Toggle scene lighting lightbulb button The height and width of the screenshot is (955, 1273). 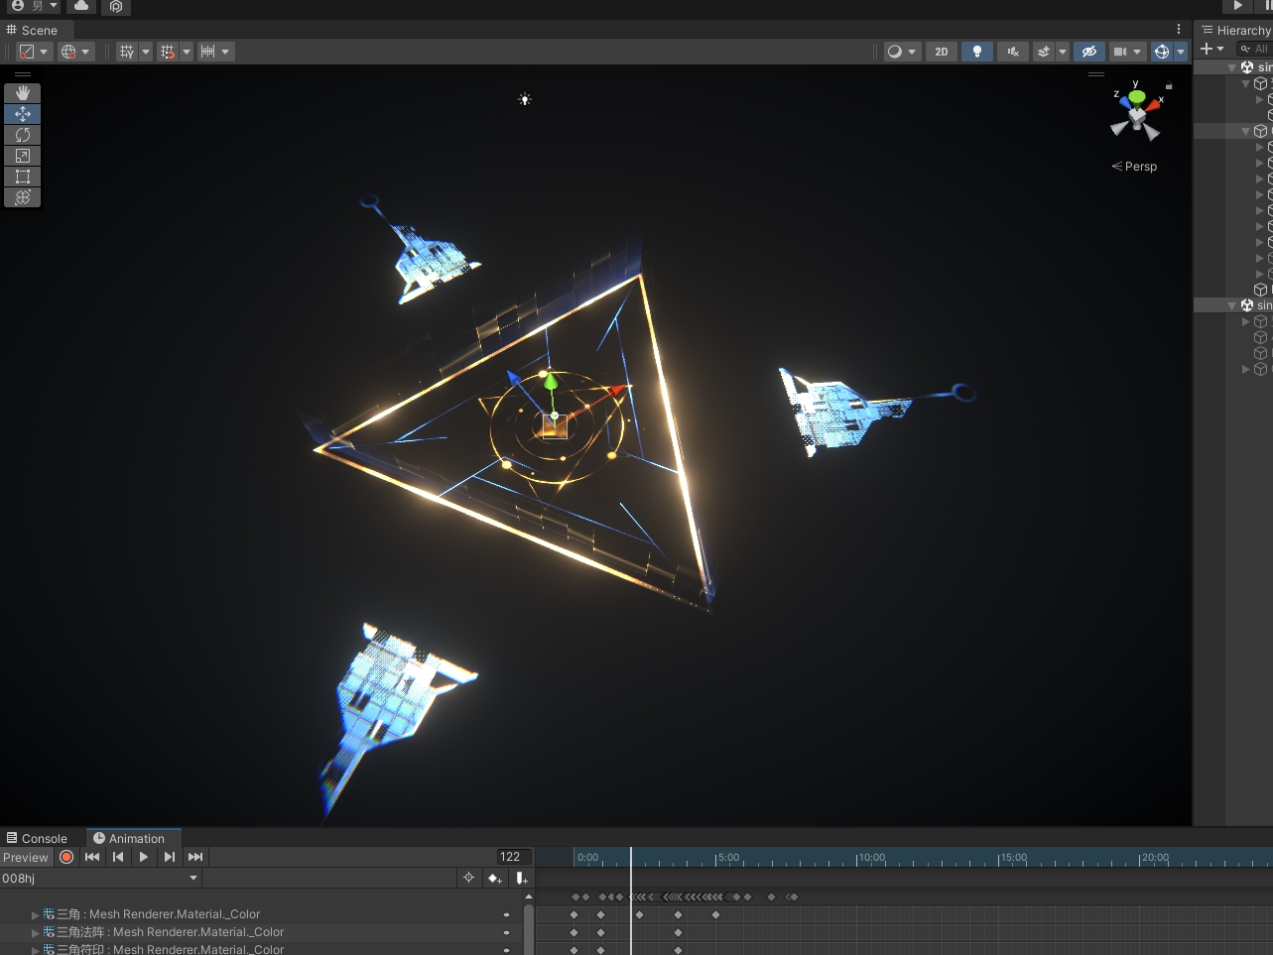click(977, 52)
